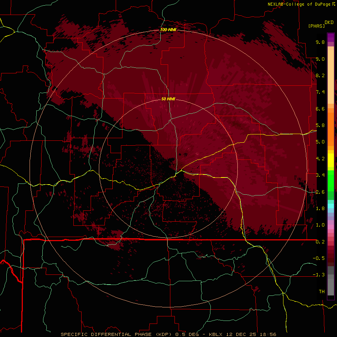Click the yellow segment of the color bar
The image size is (337, 337).
tap(331, 160)
